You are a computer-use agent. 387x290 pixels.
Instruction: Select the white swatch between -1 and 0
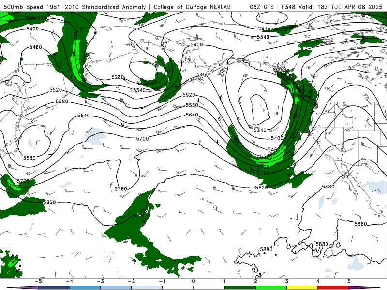click(178, 288)
